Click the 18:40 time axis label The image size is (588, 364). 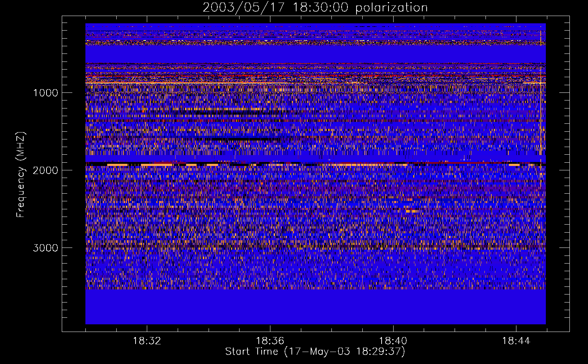pos(393,341)
